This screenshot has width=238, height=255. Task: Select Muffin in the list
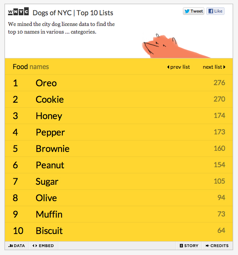49,214
